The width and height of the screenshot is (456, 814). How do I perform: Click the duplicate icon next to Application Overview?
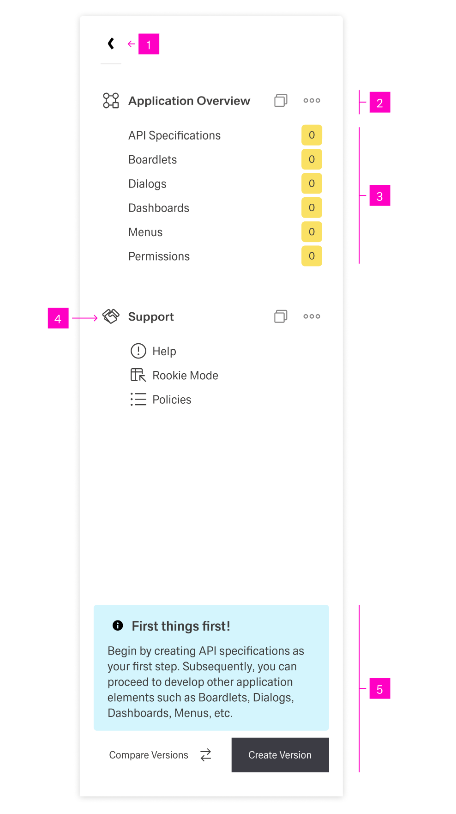[x=280, y=100]
